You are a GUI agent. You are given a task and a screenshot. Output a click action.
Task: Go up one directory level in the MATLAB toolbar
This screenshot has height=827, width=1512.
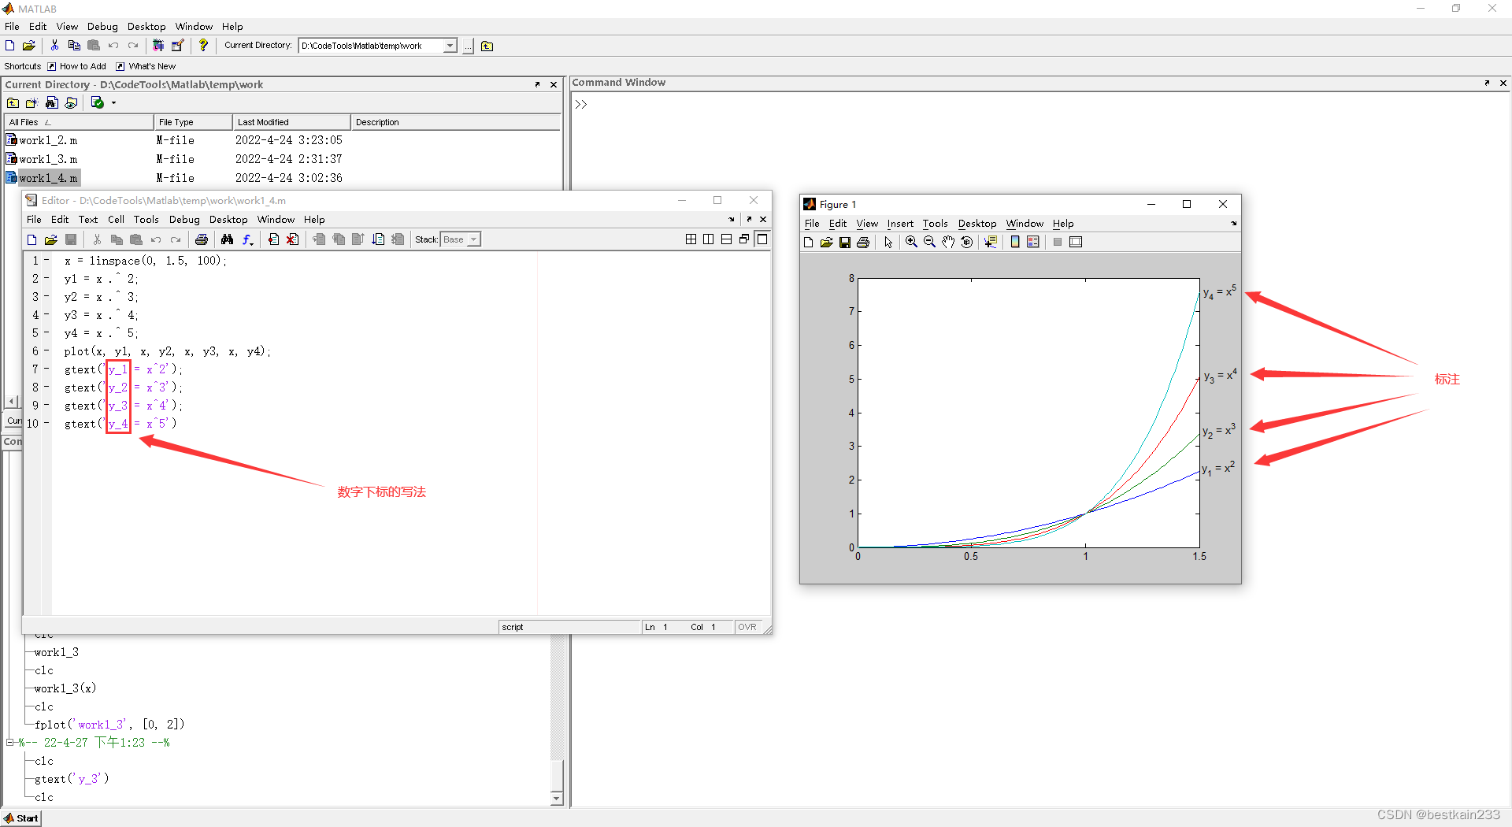(x=487, y=46)
